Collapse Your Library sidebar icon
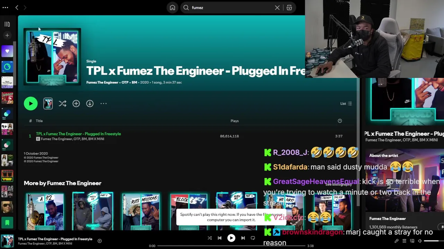The width and height of the screenshot is (444, 249). pos(7,24)
